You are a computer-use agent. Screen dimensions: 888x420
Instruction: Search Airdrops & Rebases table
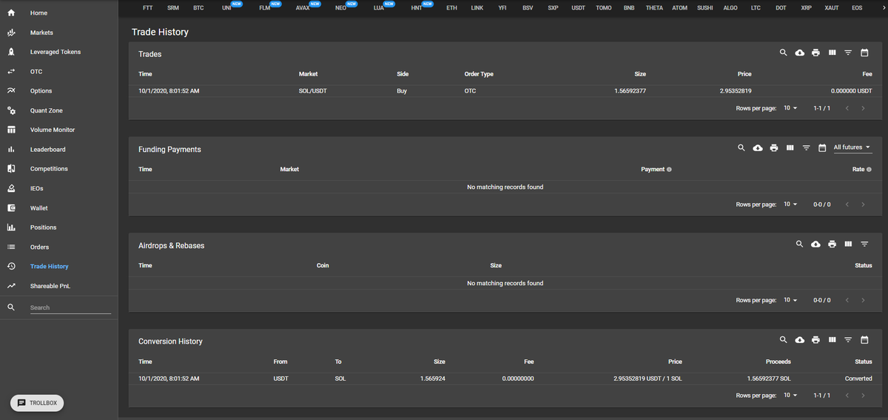(799, 244)
